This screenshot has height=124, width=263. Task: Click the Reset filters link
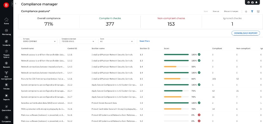(x=145, y=41)
